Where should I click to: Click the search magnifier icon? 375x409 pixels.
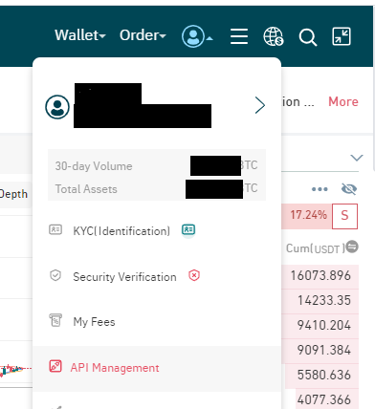click(308, 37)
